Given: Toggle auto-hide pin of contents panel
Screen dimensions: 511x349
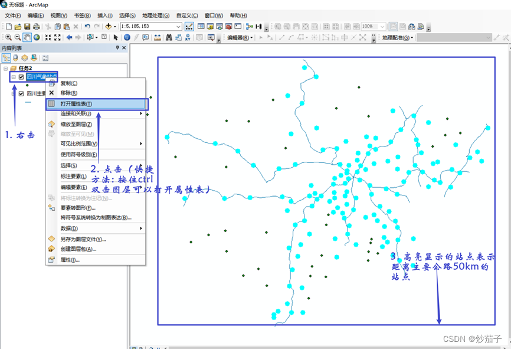Looking at the screenshot, I should click(117, 48).
